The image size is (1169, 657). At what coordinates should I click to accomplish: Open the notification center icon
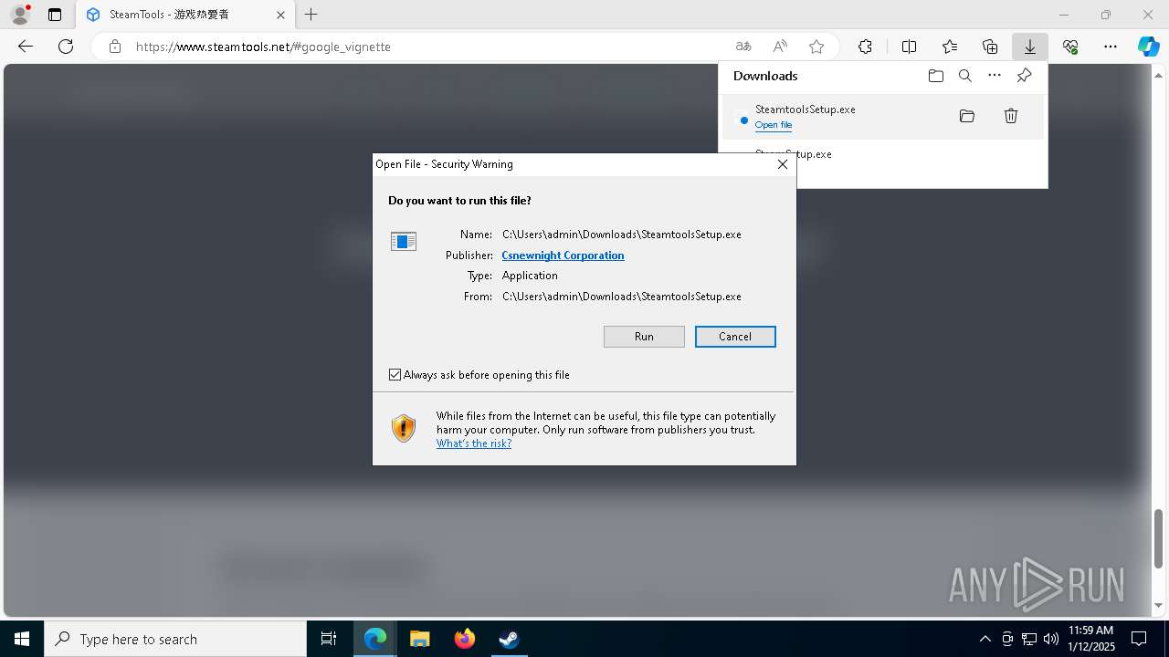1139,639
